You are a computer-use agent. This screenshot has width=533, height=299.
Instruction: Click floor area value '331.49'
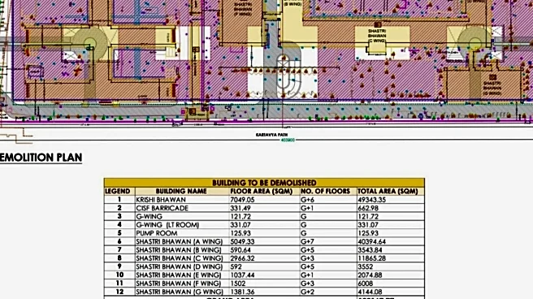(240, 208)
